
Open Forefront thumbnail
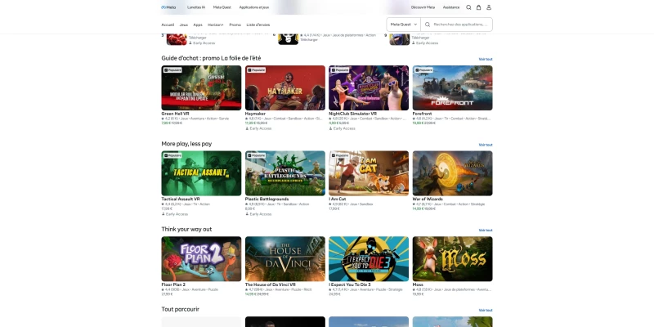(453, 87)
